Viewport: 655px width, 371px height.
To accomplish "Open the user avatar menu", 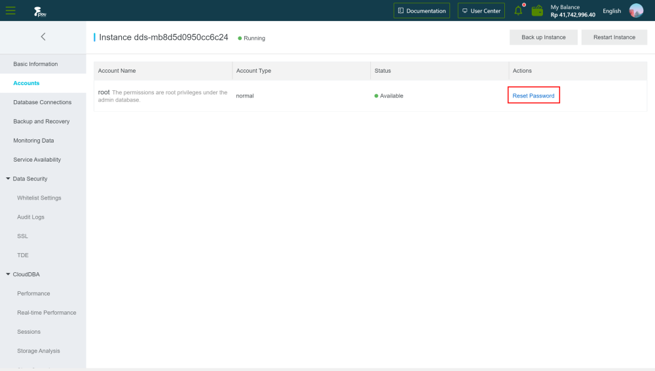I will point(636,10).
